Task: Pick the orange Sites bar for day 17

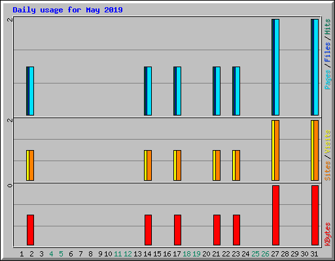Action: click(179, 165)
